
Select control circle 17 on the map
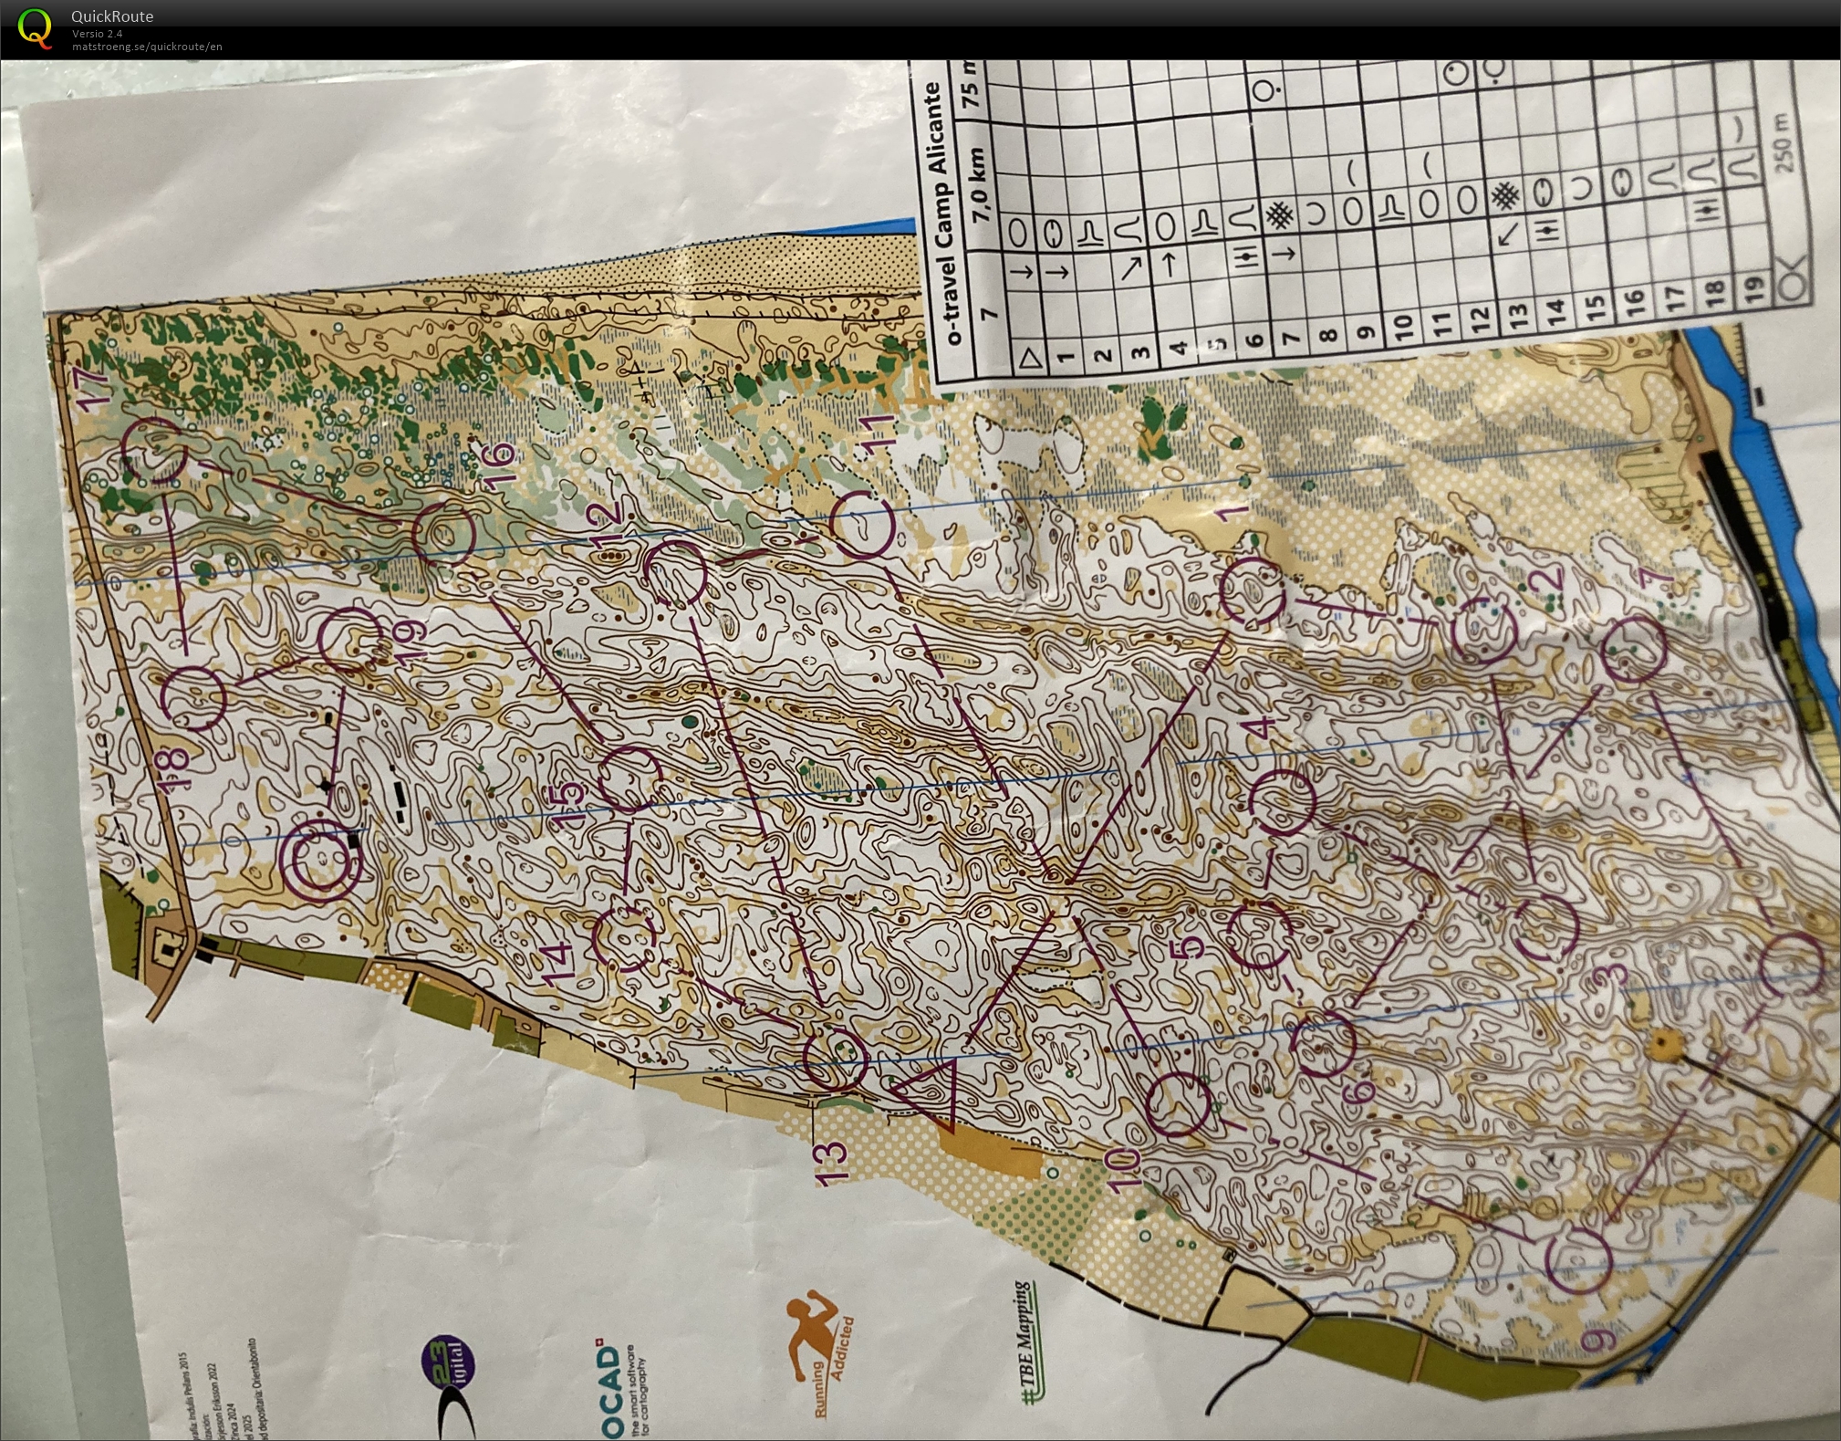pyautogui.click(x=156, y=451)
